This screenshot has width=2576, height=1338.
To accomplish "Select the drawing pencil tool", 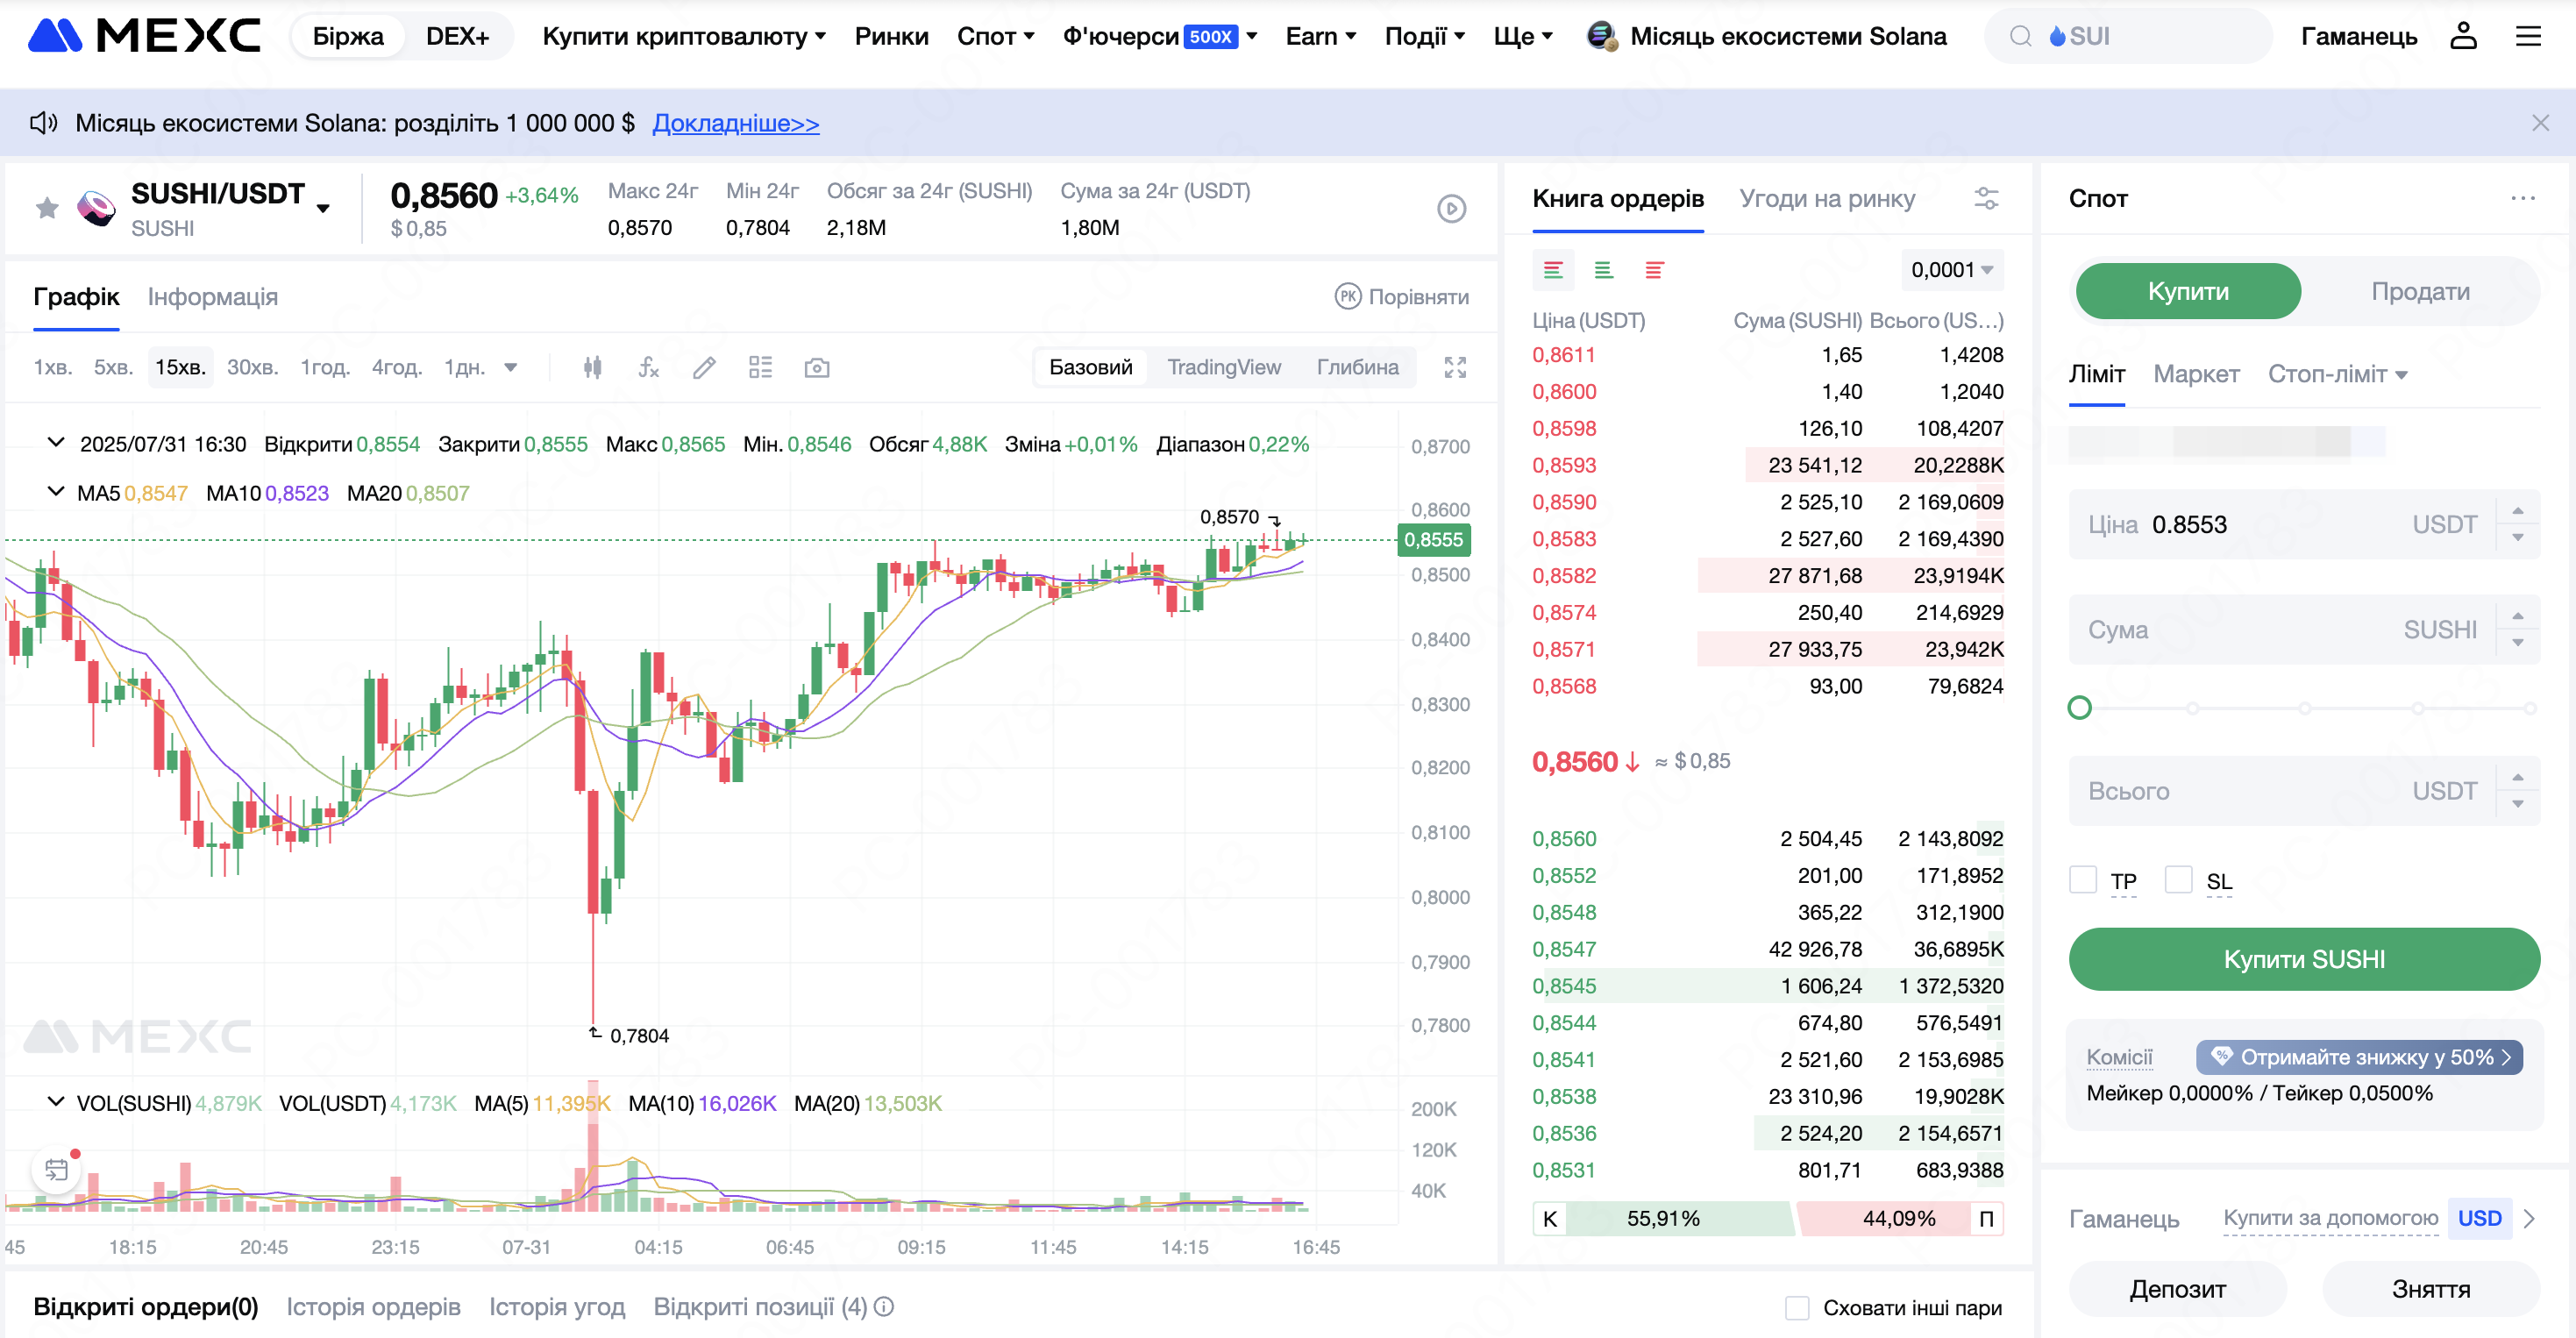I will pyautogui.click(x=704, y=367).
